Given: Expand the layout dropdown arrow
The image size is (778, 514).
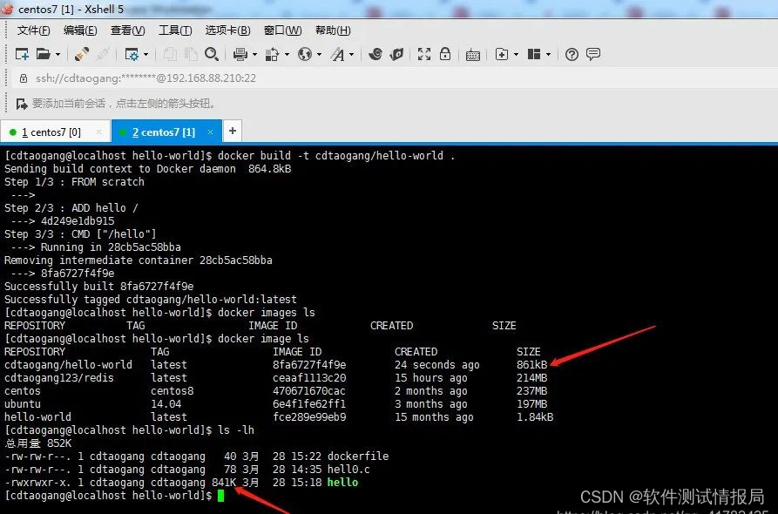Looking at the screenshot, I should coord(548,54).
